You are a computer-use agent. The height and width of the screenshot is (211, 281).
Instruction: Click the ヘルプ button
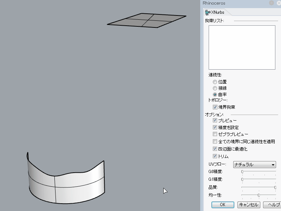tap(272, 205)
